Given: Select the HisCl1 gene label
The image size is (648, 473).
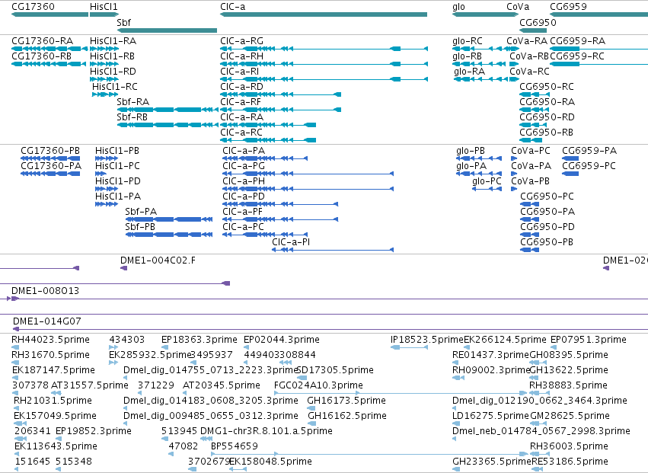Looking at the screenshot, I should pos(104,7).
